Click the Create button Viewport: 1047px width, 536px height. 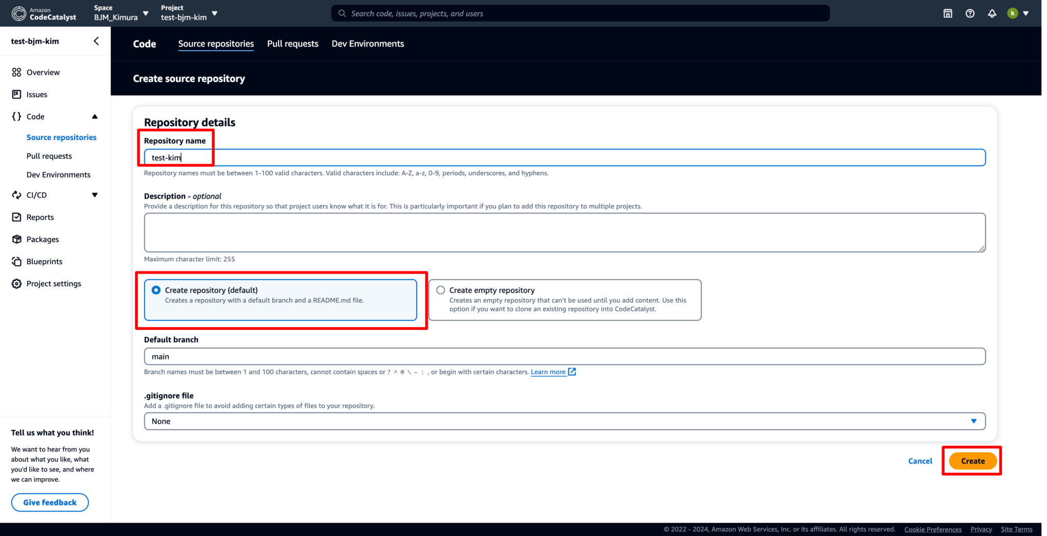pos(972,460)
